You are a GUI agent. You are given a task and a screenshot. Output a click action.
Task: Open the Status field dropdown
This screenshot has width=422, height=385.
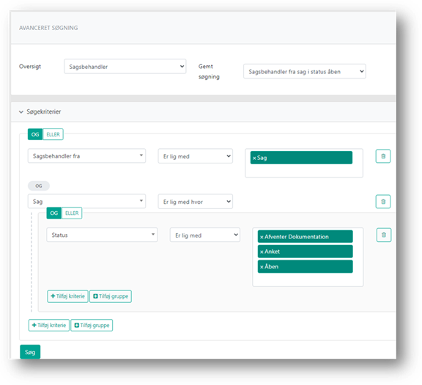[x=102, y=235]
